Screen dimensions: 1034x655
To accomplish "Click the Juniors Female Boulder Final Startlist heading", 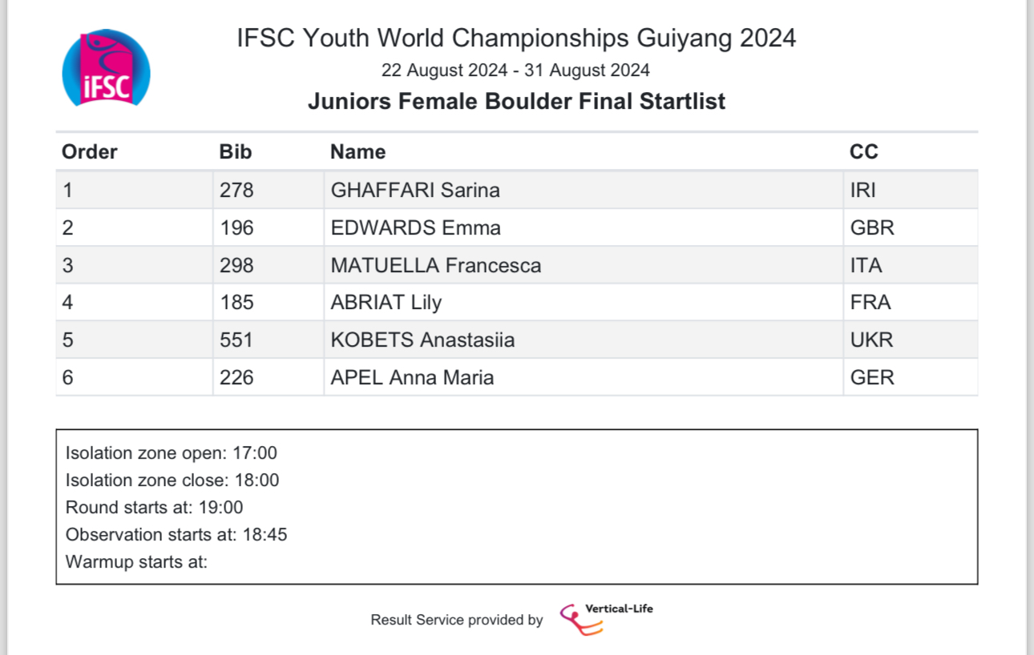I will 516,102.
